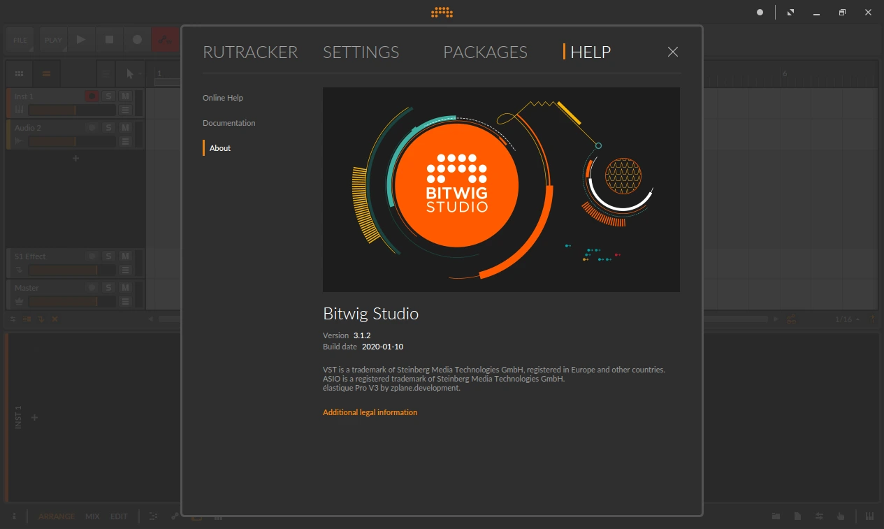Open the PACKAGES tab
Viewport: 884px width, 529px height.
pyautogui.click(x=485, y=52)
